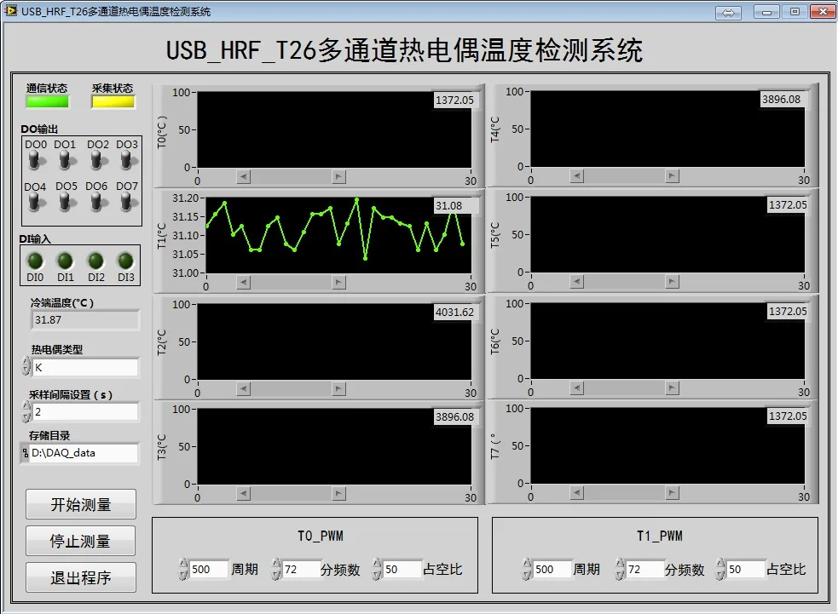Click the T1_PWM 分频数 stepper arrows

click(620, 569)
